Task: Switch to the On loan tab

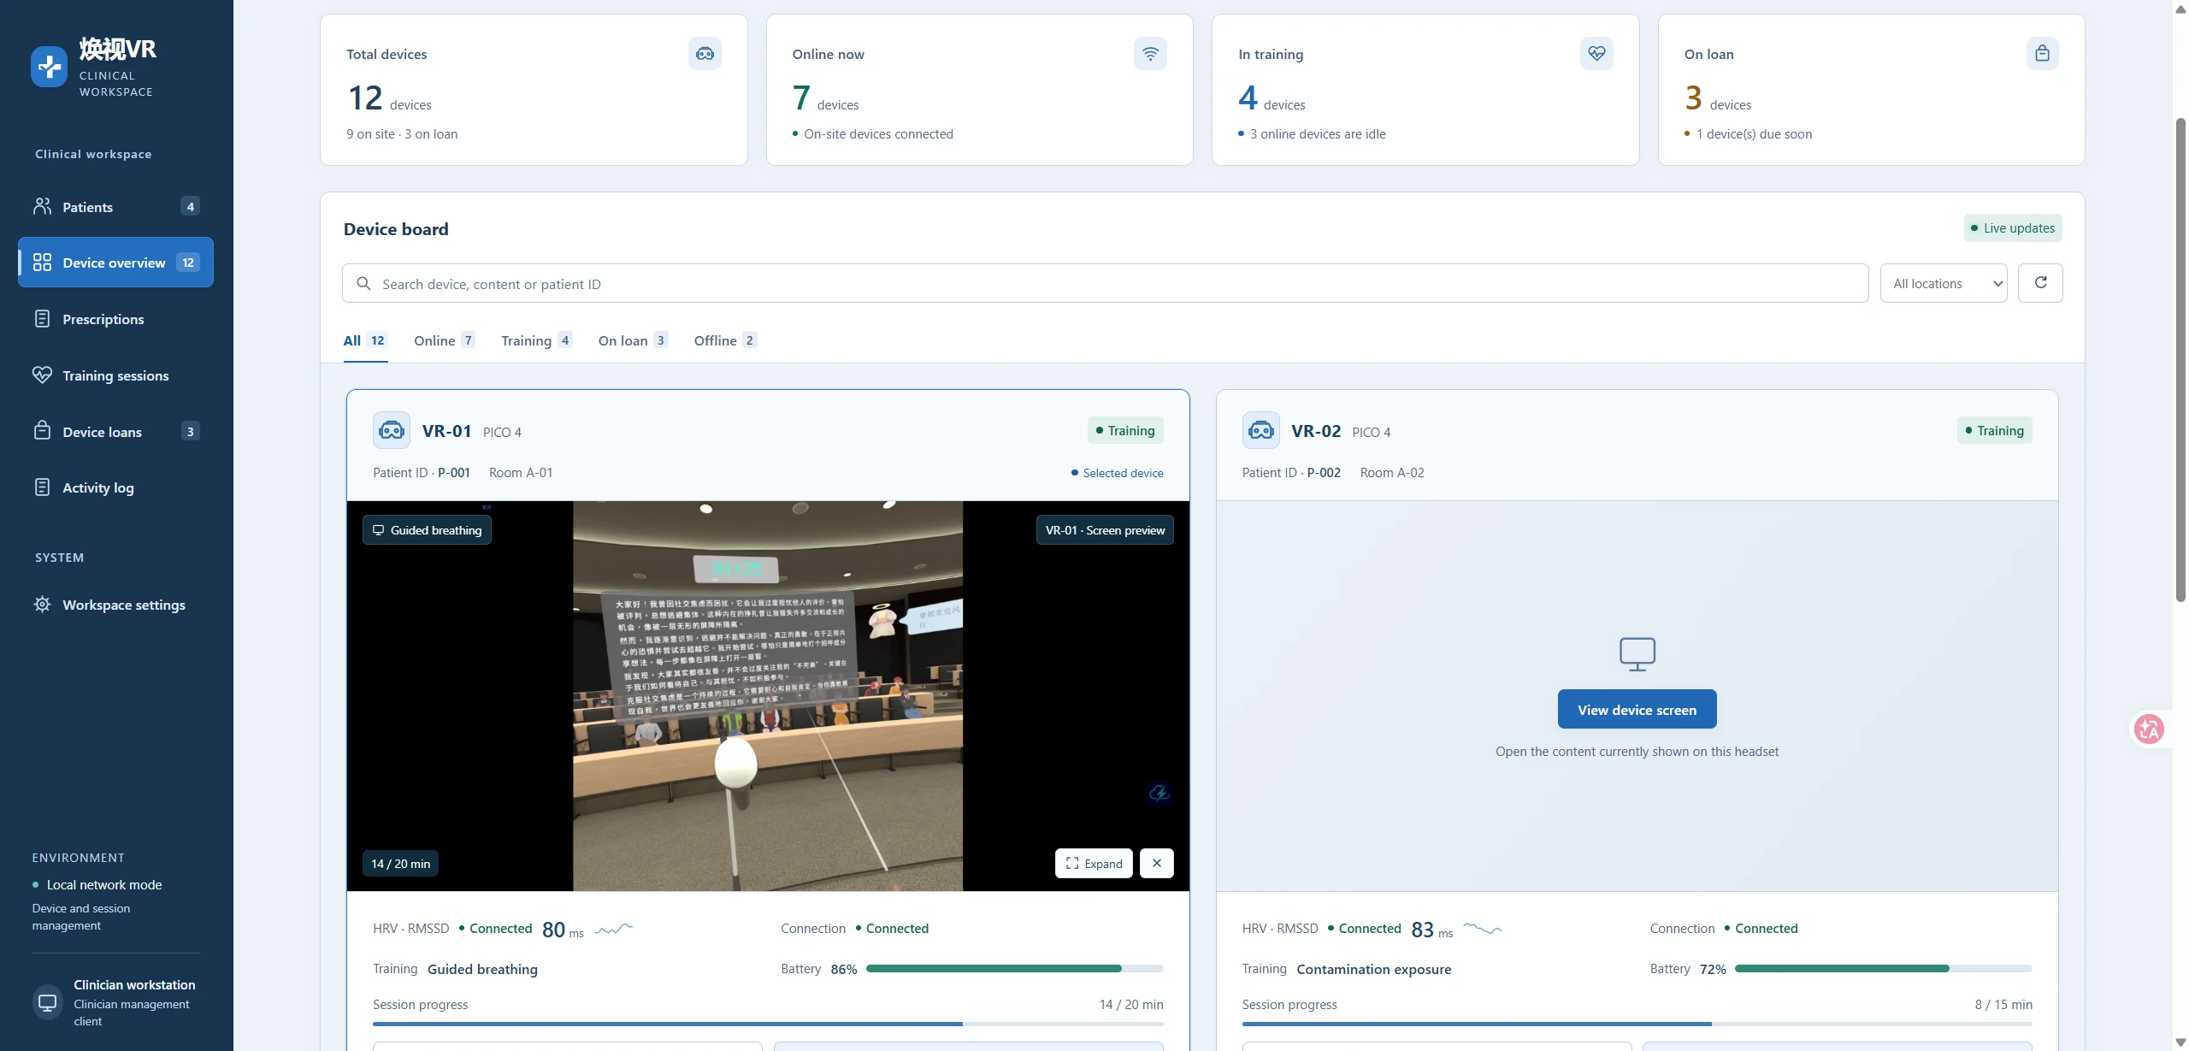Action: coord(633,340)
